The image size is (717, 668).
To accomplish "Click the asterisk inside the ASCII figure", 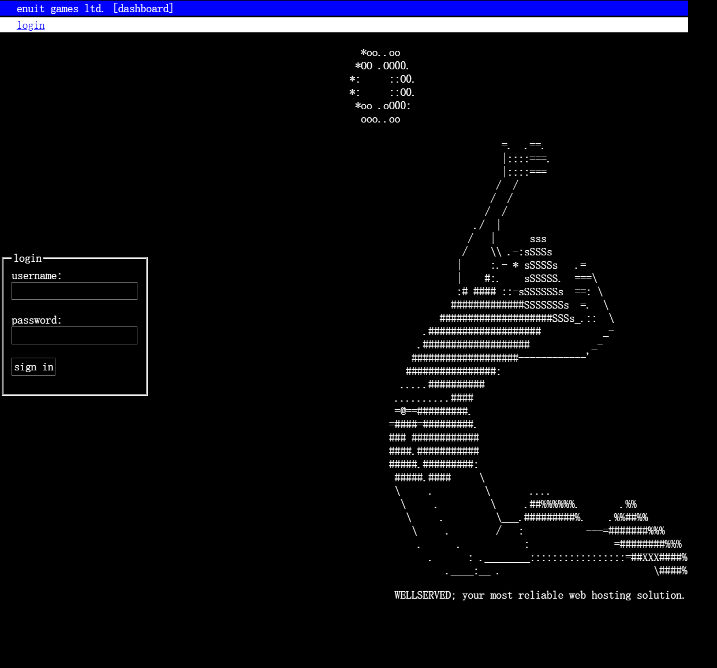I will coord(516,265).
